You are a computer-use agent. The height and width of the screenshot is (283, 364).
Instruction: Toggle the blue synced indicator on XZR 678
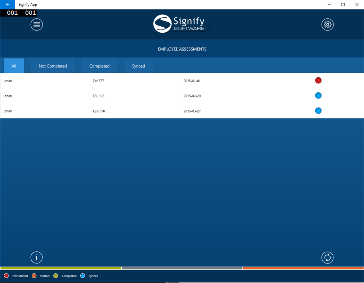318,110
